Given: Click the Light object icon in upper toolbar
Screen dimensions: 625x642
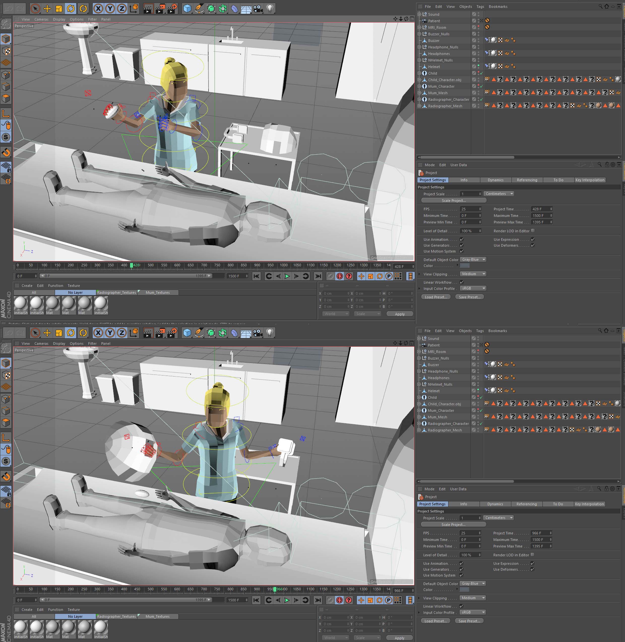Looking at the screenshot, I should click(x=270, y=9).
